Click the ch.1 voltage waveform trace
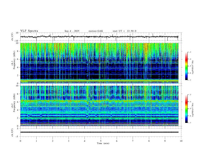Screen dimensions: 204x158 click(x=99, y=37)
